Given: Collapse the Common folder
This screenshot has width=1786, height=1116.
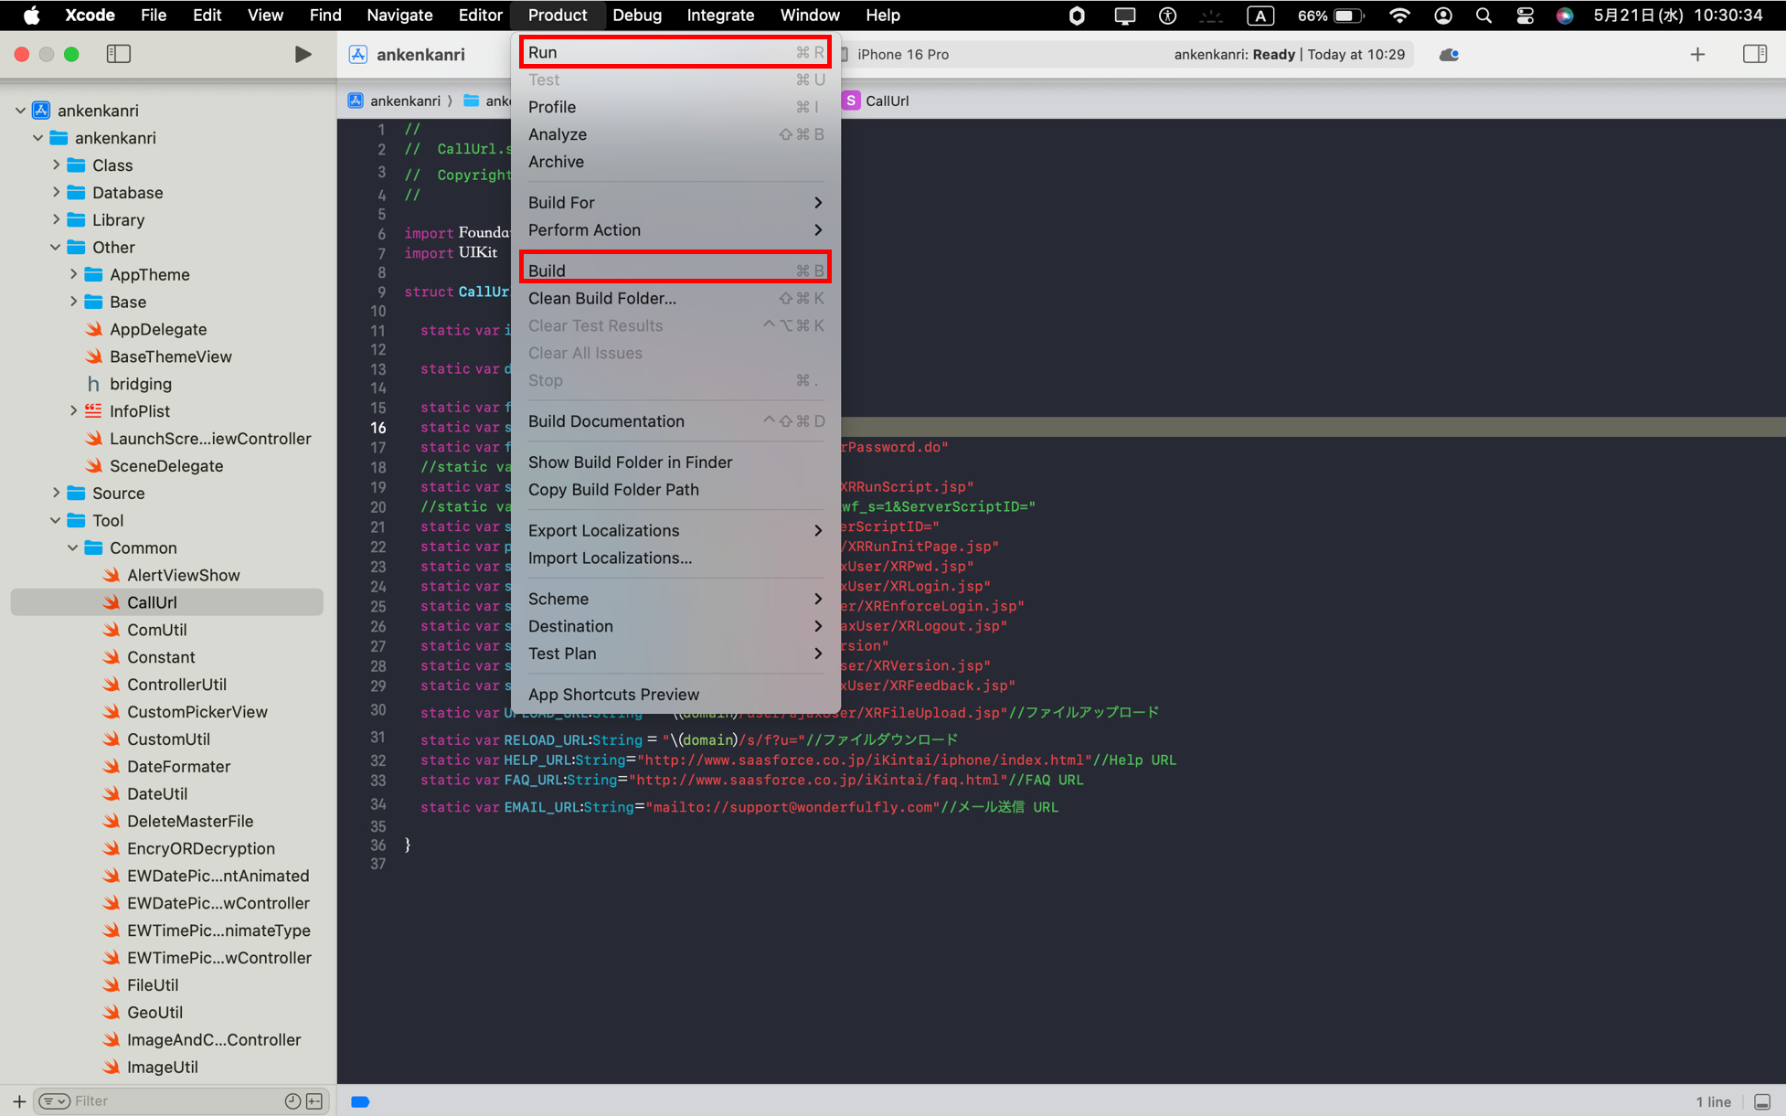Looking at the screenshot, I should pyautogui.click(x=73, y=547).
